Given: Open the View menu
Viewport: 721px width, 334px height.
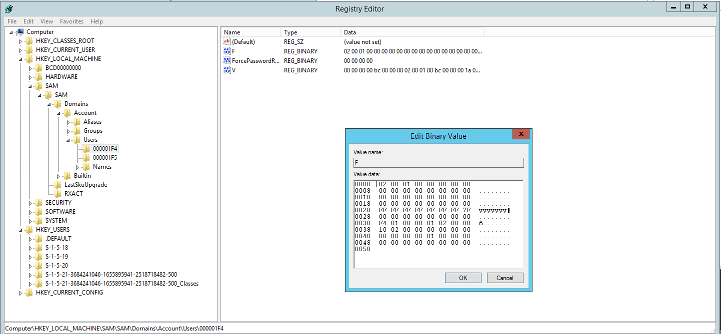Looking at the screenshot, I should pyautogui.click(x=46, y=21).
